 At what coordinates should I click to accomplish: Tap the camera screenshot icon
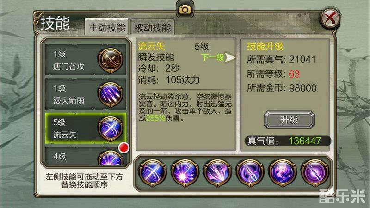(x=185, y=9)
